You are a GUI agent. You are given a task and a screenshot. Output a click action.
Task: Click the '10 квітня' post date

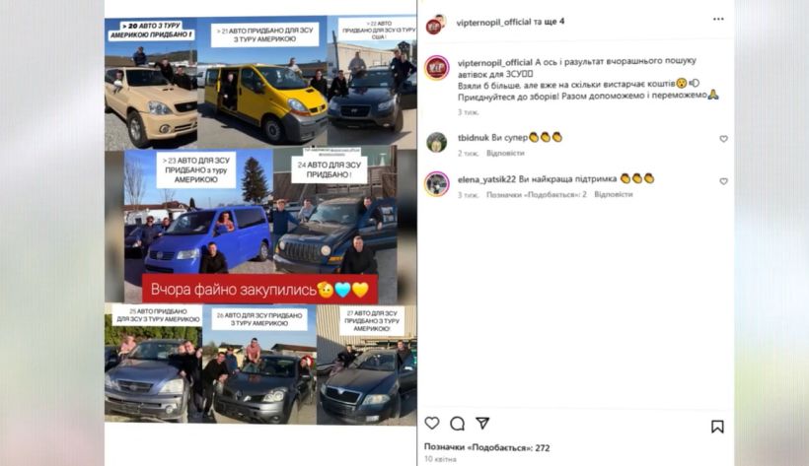click(x=440, y=459)
